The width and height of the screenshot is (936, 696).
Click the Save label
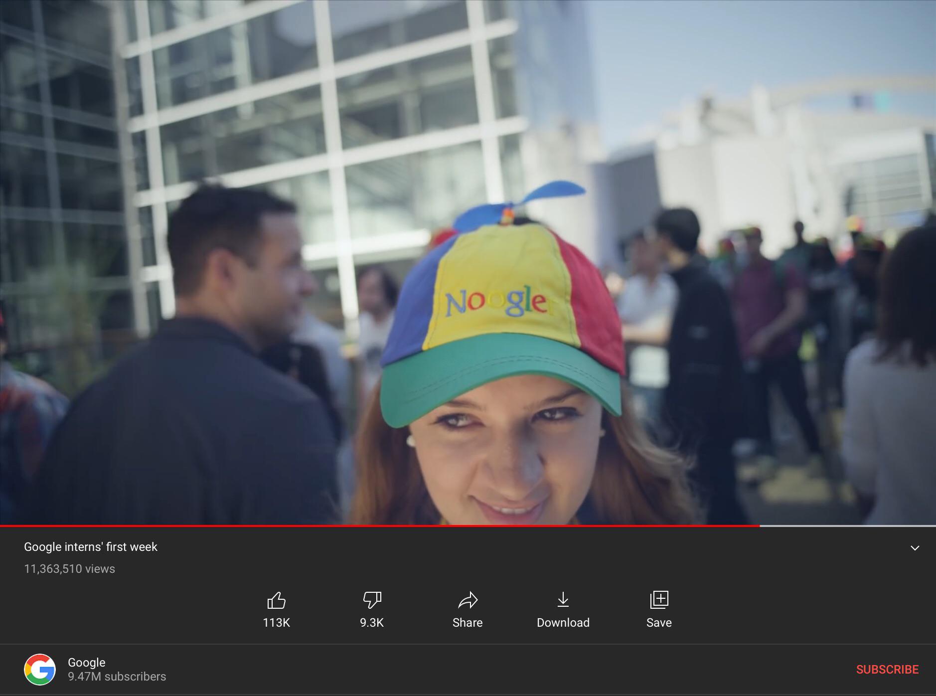click(658, 622)
